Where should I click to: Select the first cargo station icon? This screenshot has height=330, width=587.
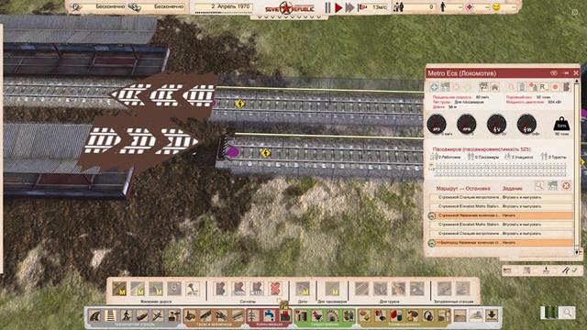361,289
